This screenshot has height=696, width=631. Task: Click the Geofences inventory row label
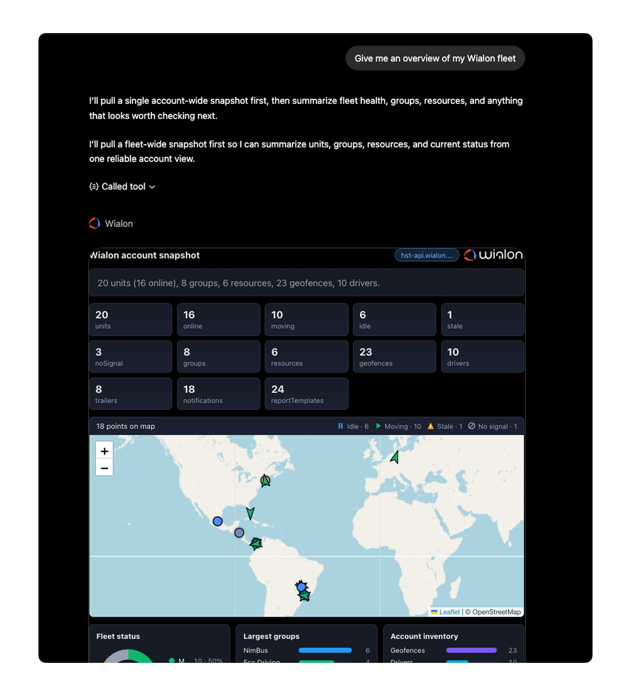tap(407, 650)
